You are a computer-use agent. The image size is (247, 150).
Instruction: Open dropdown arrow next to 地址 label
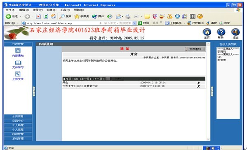coord(18,23)
